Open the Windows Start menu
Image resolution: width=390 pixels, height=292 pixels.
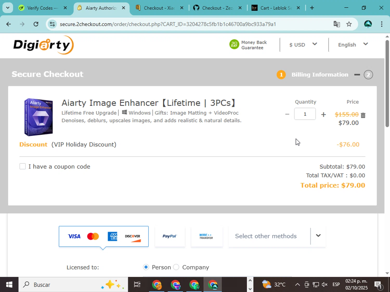tap(9, 285)
